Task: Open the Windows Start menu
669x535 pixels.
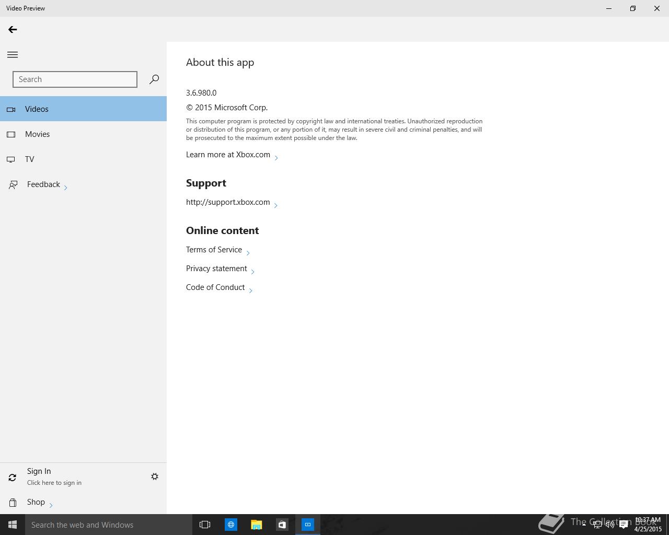Action: point(13,525)
